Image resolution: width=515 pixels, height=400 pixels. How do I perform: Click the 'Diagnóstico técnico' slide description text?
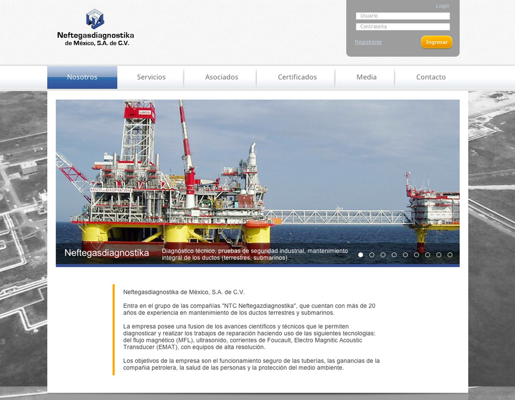click(255, 254)
